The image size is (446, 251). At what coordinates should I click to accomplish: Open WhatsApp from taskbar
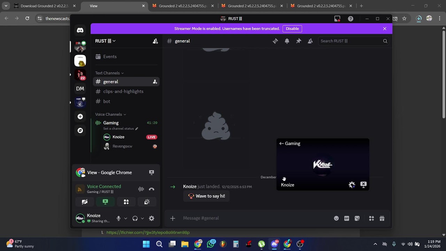[x=210, y=244]
